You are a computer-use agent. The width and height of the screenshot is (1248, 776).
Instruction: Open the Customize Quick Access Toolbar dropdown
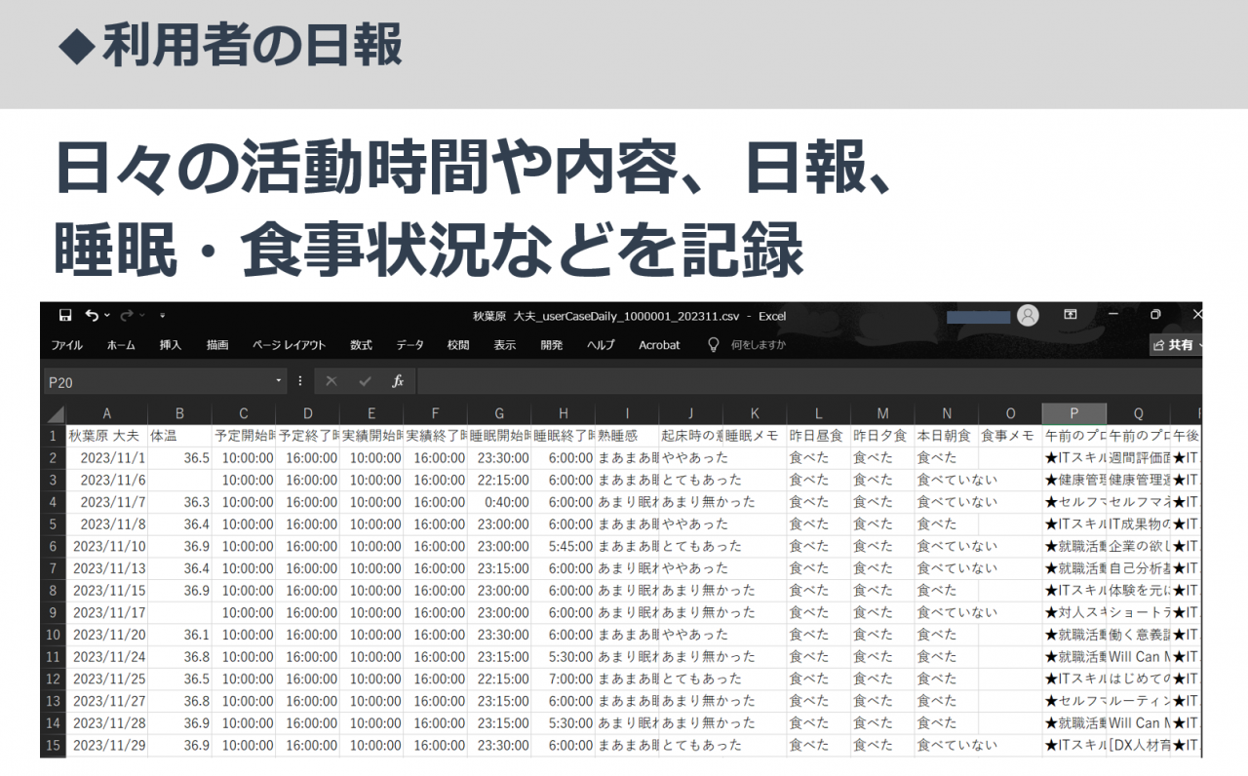pos(163,316)
